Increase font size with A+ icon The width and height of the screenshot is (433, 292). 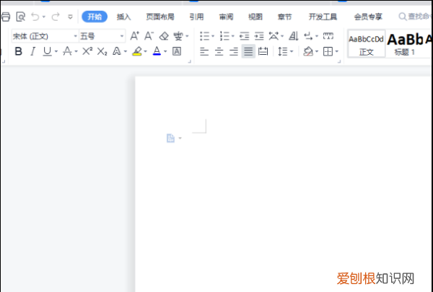[x=134, y=36]
